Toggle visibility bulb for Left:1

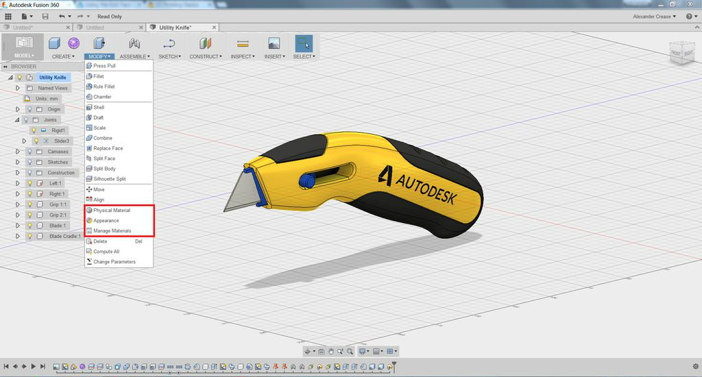coord(29,183)
